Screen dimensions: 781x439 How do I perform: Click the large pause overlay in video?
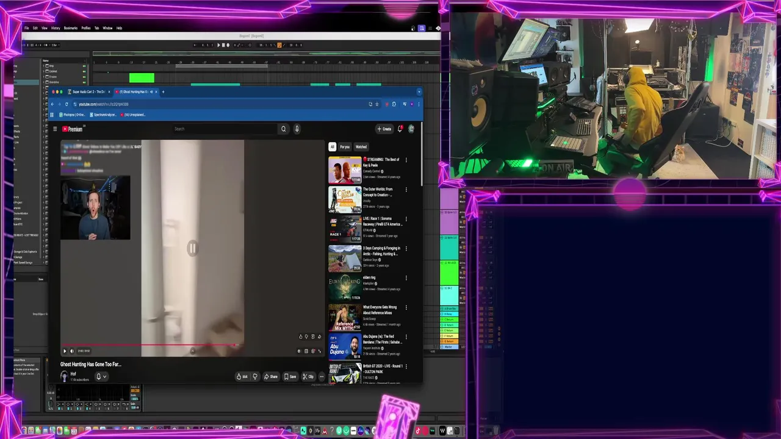192,248
